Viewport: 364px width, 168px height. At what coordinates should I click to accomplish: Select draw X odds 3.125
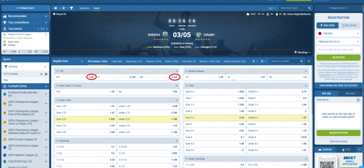(117, 77)
